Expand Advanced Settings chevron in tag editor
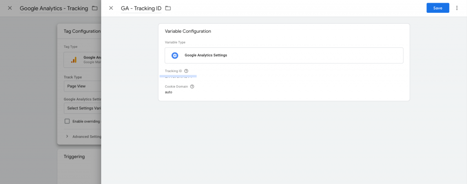This screenshot has width=467, height=184. (67, 137)
